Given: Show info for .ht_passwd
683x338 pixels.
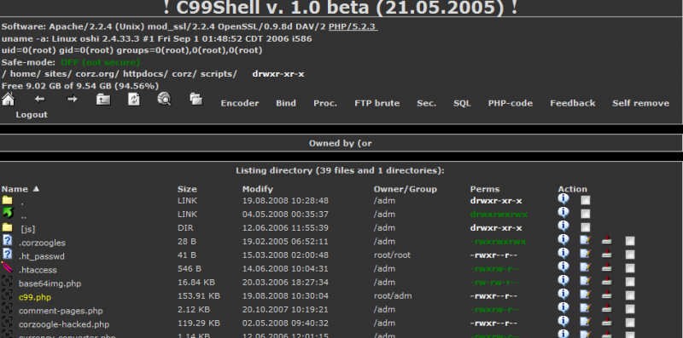Looking at the screenshot, I should point(563,253).
